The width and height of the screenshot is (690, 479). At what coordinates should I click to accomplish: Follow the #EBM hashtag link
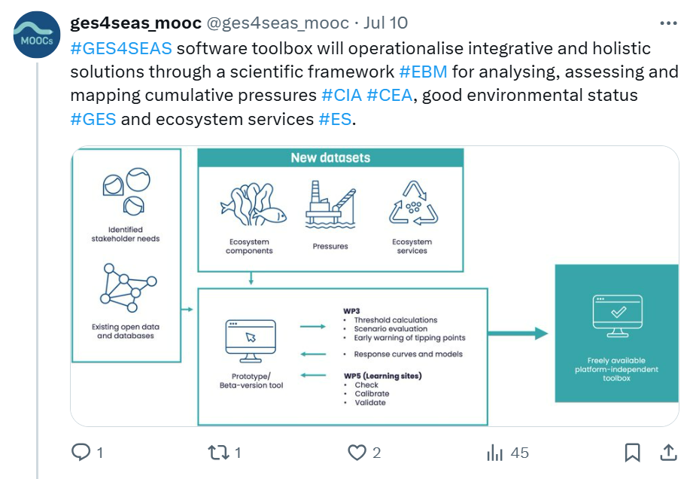tap(423, 72)
